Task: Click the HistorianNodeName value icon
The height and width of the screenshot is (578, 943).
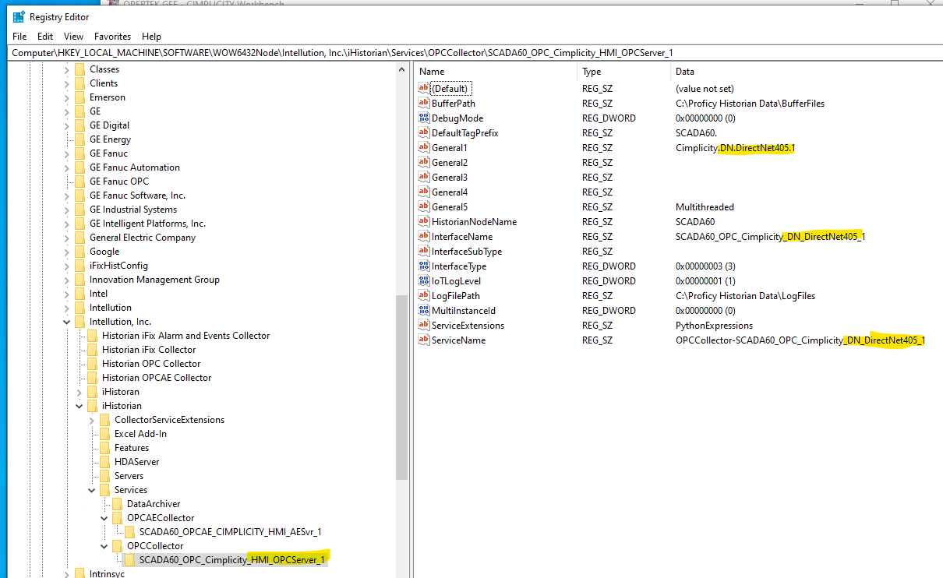Action: click(x=424, y=221)
